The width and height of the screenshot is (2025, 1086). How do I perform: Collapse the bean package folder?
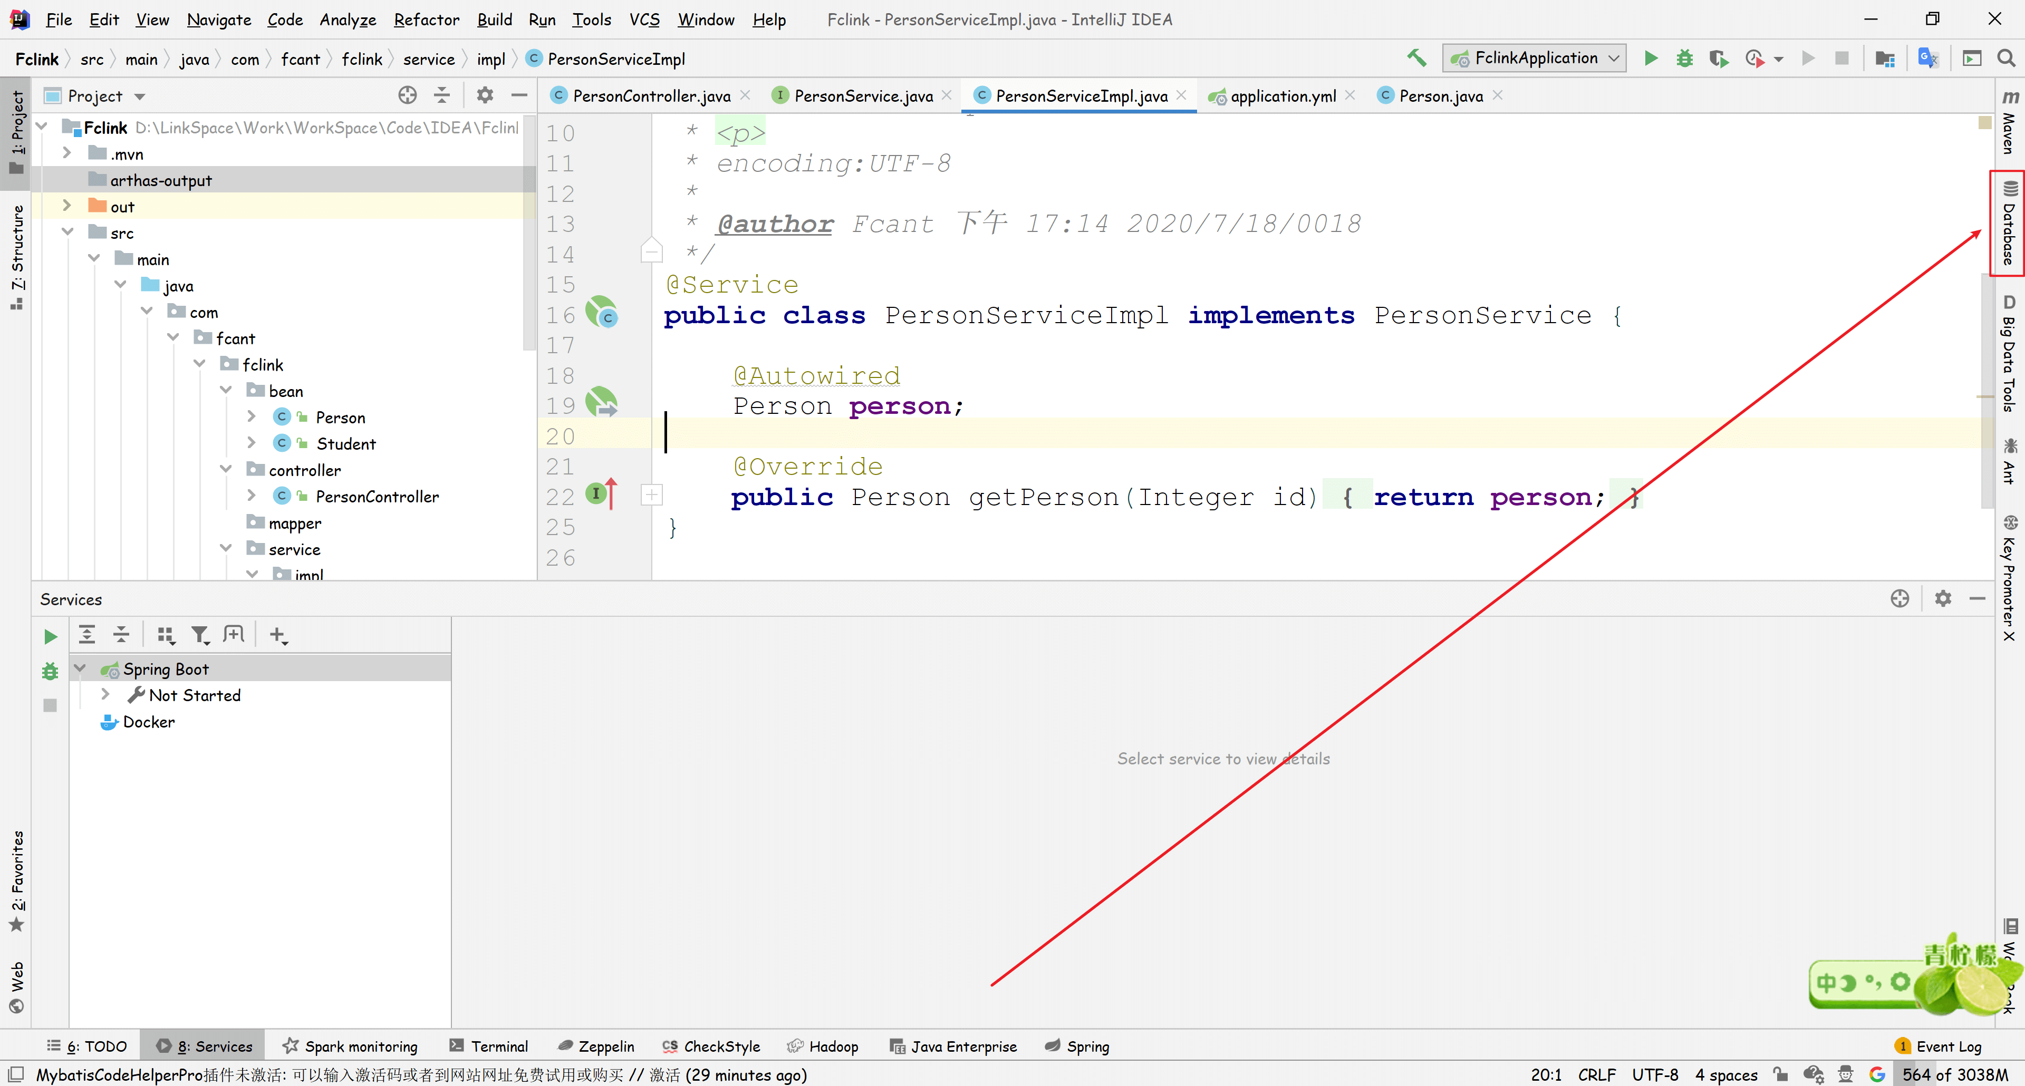pyautogui.click(x=226, y=391)
